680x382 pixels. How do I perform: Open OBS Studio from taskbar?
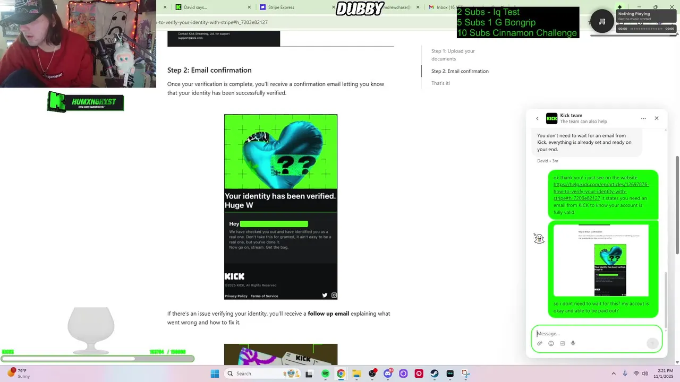click(x=372, y=374)
